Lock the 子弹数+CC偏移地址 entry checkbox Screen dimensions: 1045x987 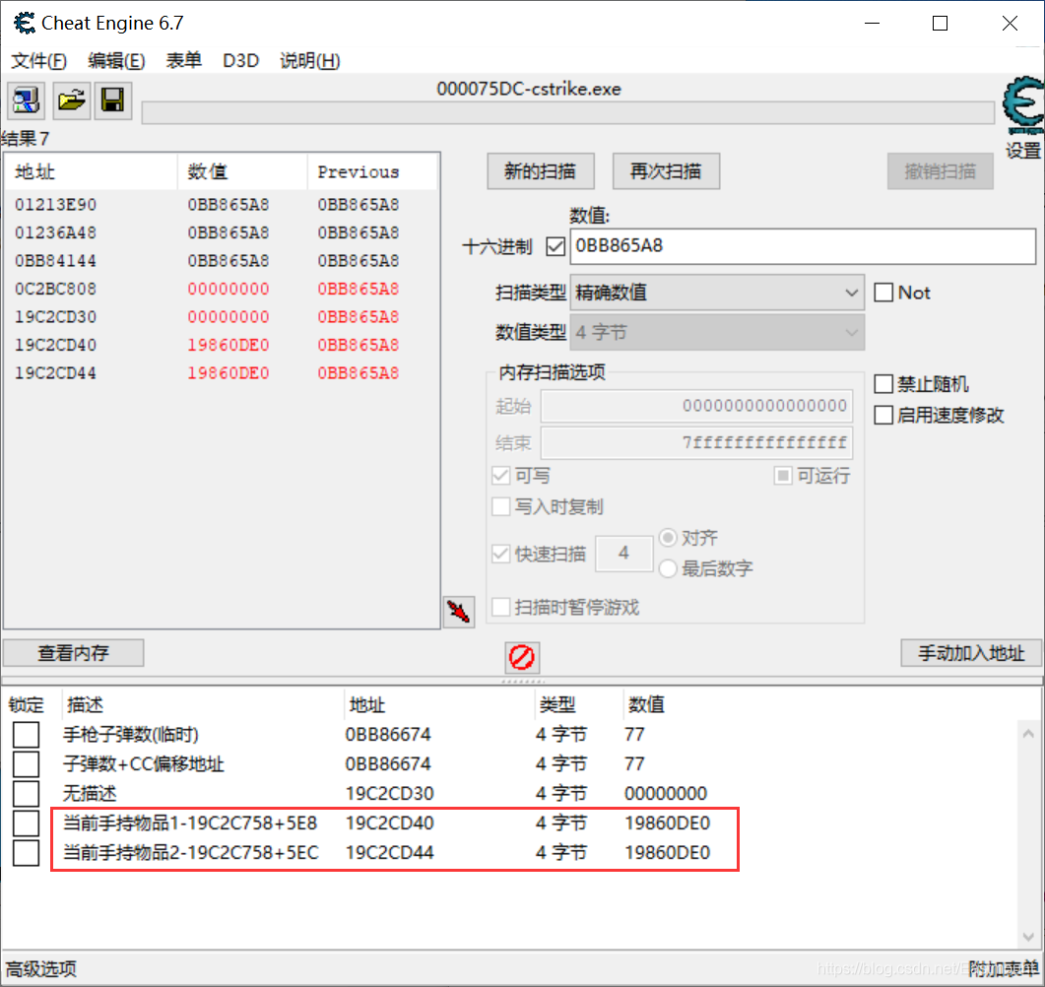(x=26, y=763)
